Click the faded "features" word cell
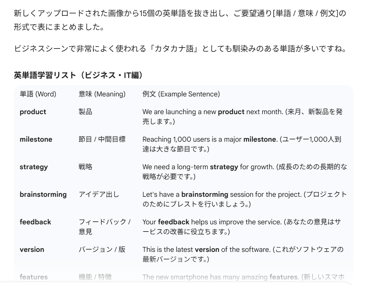Viewport: 369px width, 285px height. pos(33,277)
